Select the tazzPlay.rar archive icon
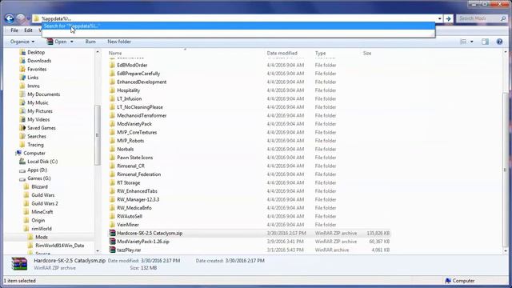 (112, 250)
